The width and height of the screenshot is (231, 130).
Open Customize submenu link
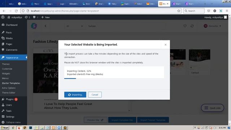click(7, 69)
